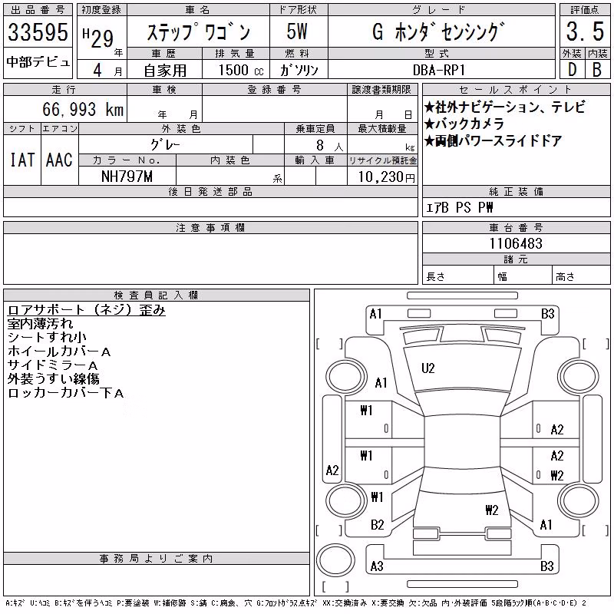Select the model code DBA-RP1
The width and height of the screenshot is (614, 614).
(x=438, y=71)
